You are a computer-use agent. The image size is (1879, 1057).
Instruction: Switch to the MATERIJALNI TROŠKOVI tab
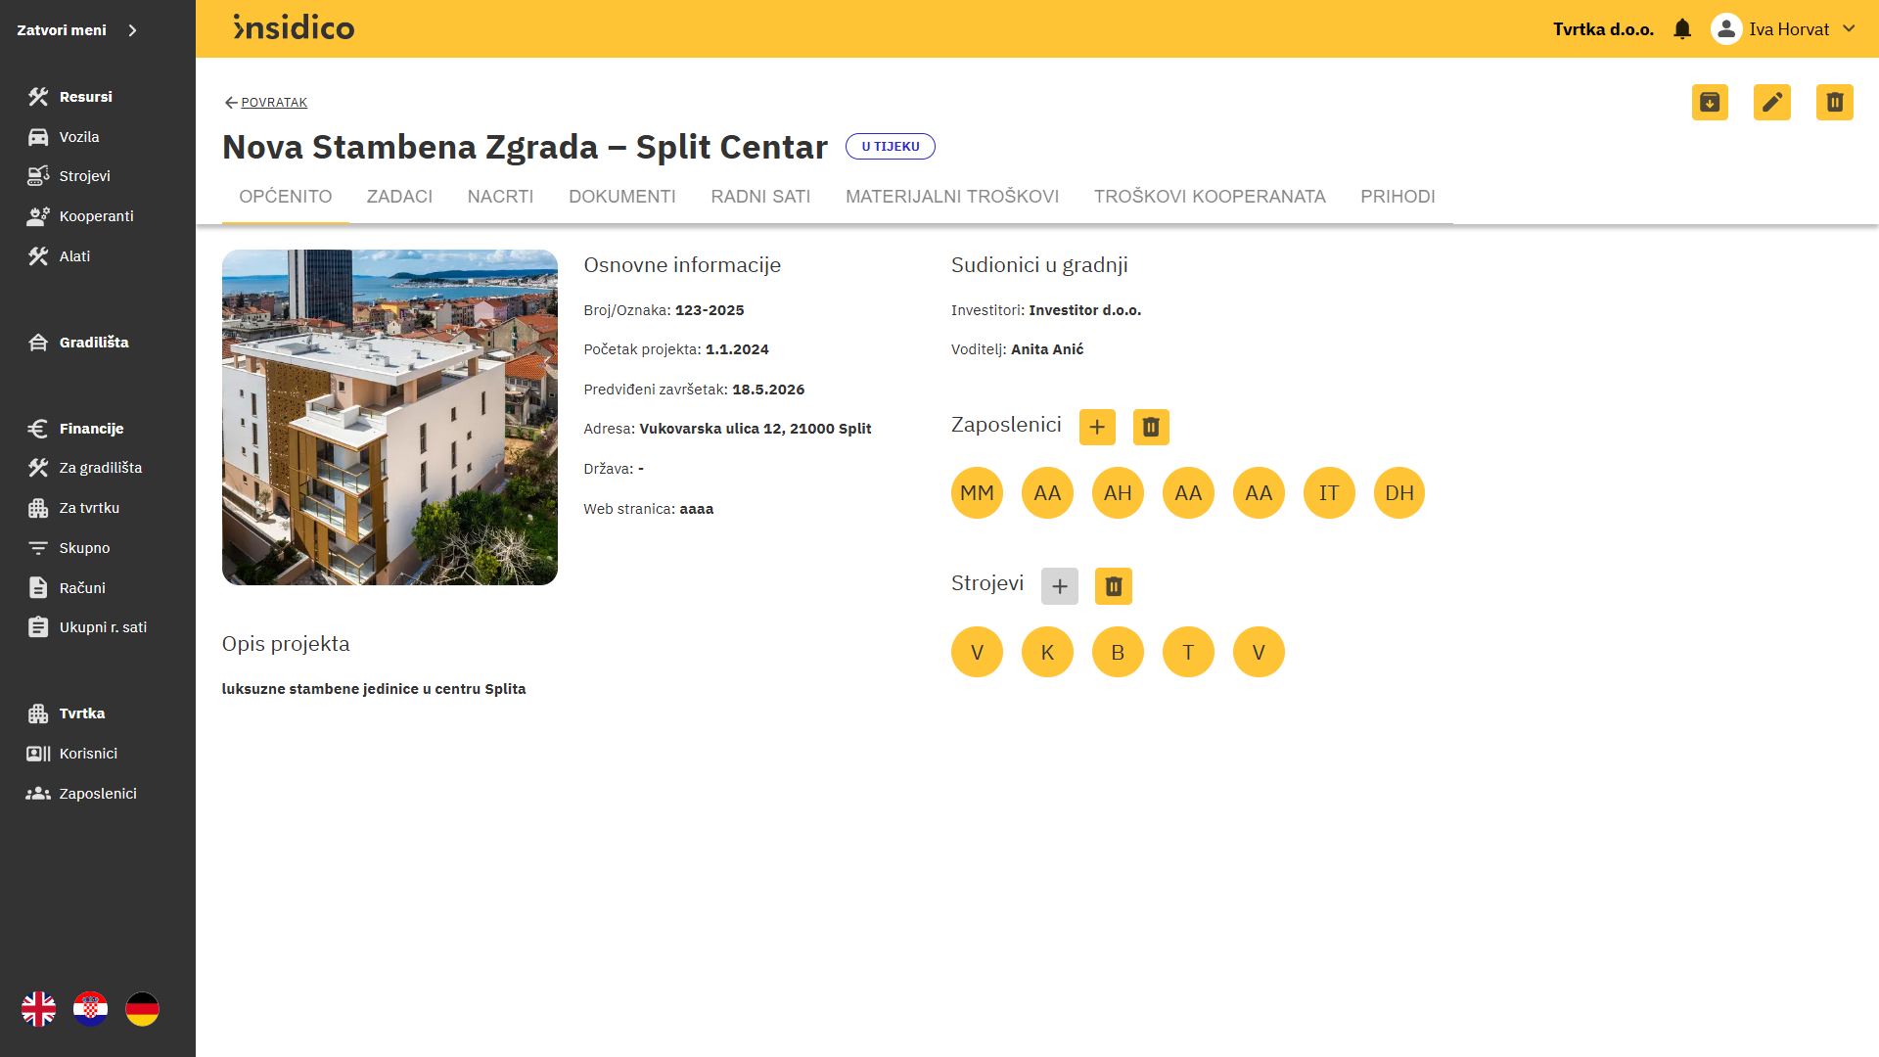point(951,197)
